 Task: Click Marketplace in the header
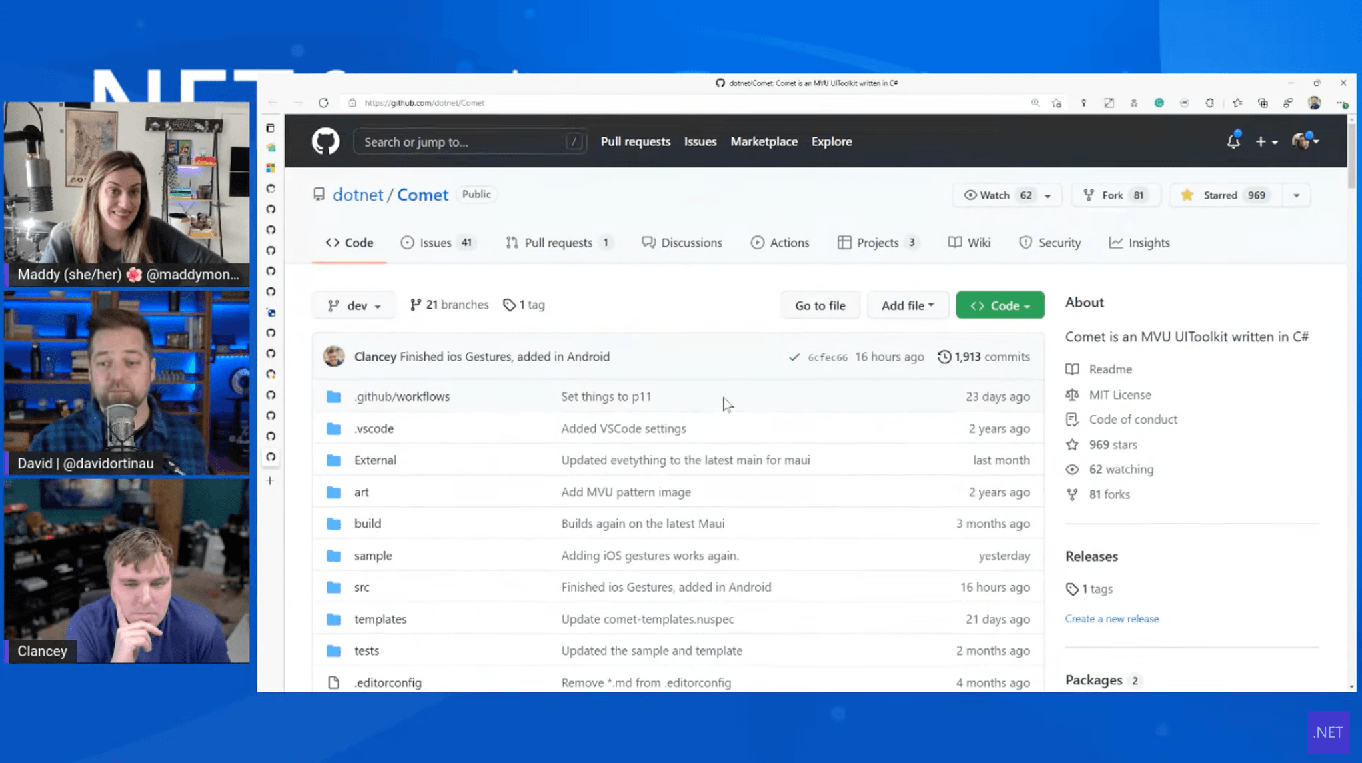(x=764, y=141)
